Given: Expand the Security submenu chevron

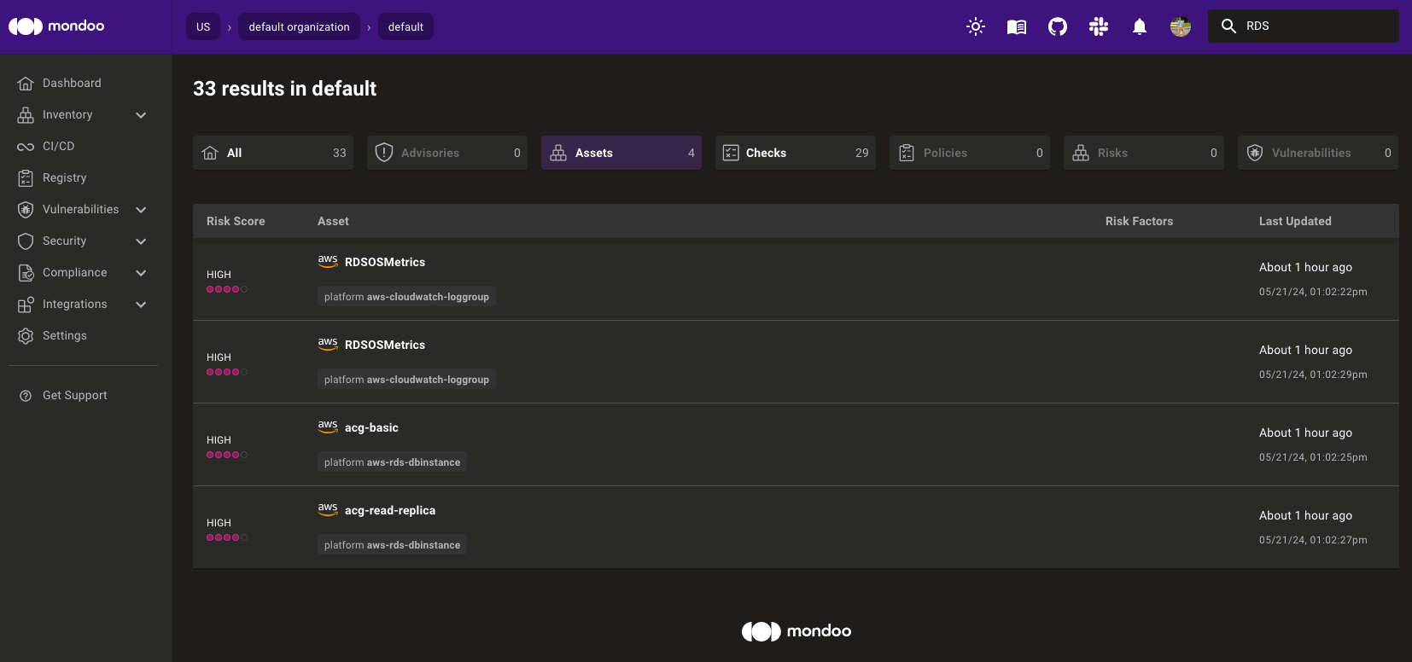Looking at the screenshot, I should pyautogui.click(x=141, y=241).
